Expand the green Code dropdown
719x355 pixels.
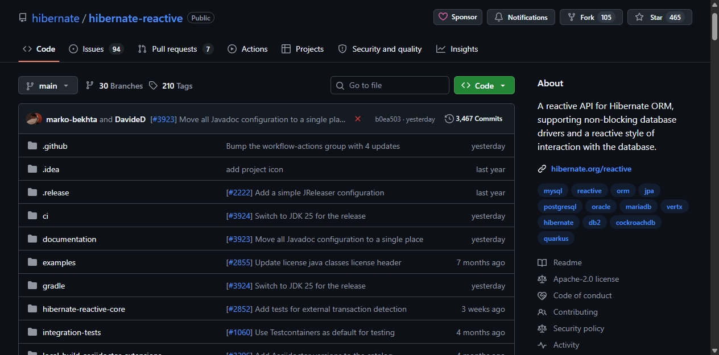point(484,85)
